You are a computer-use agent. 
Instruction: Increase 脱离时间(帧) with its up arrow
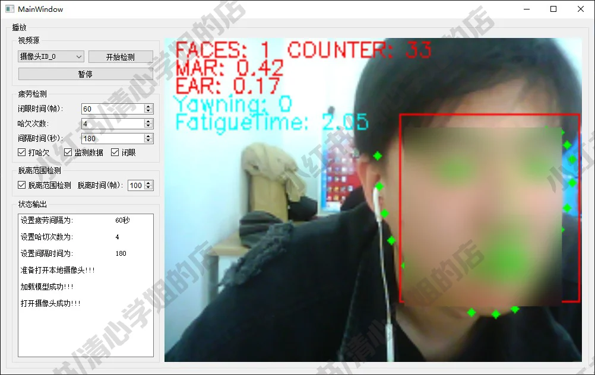point(148,182)
